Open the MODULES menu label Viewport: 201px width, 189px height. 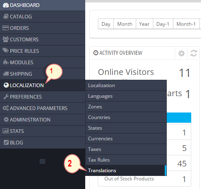[x=22, y=63]
